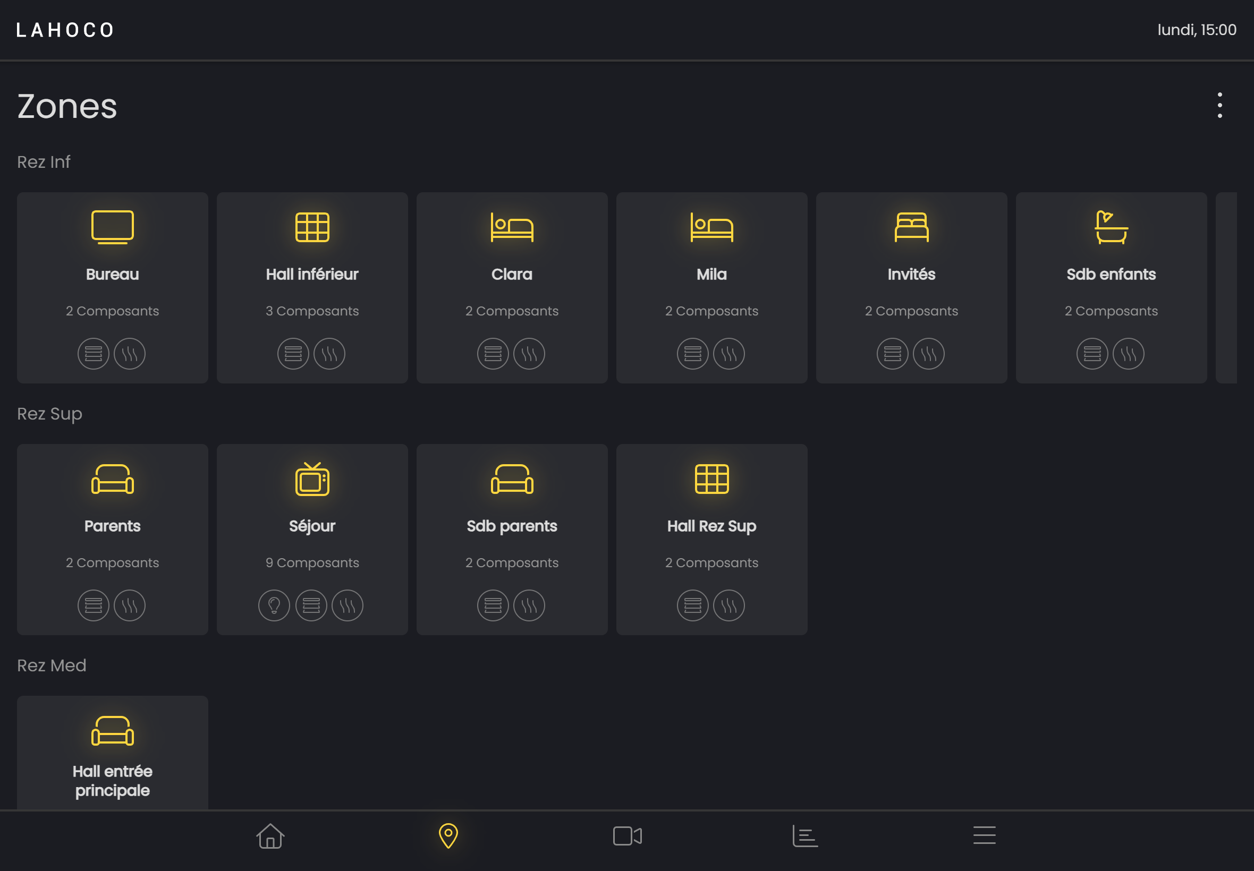Click the blinds icon in Clara card
The height and width of the screenshot is (871, 1254).
coord(493,354)
